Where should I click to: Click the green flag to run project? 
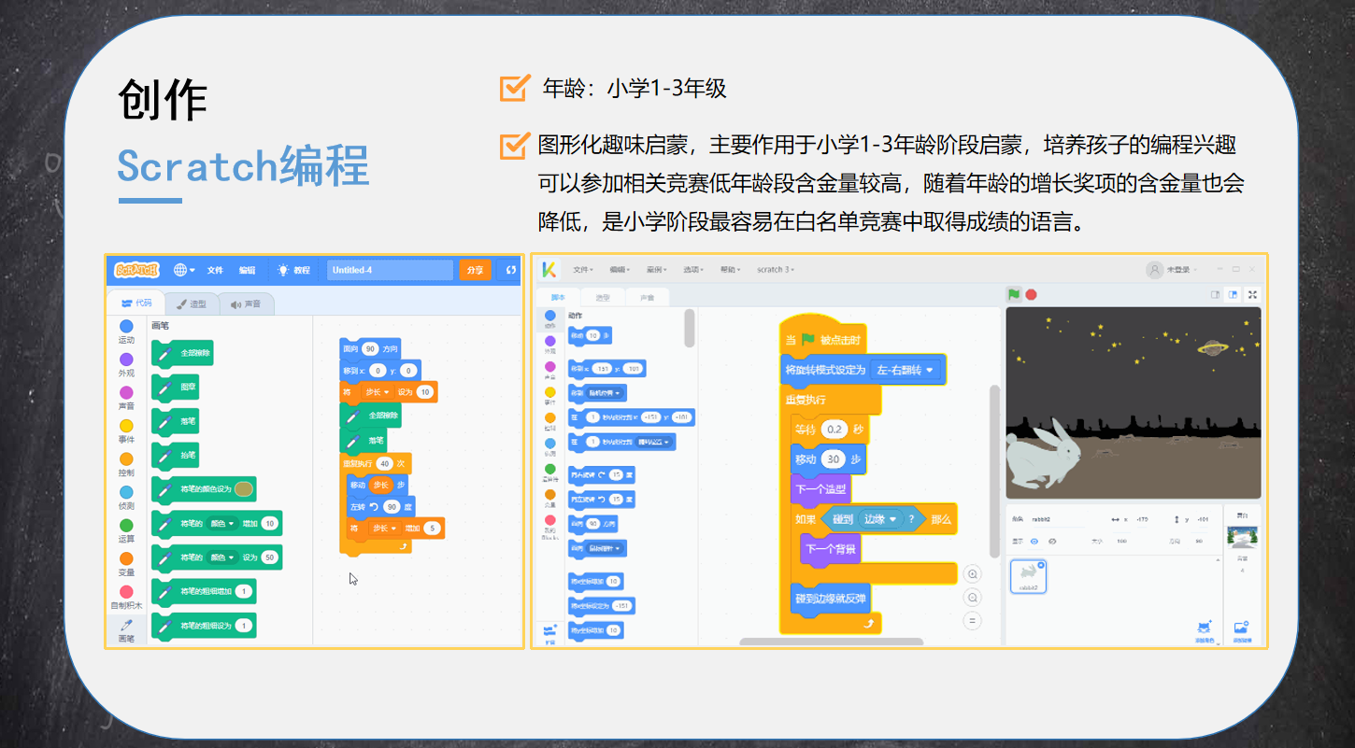(1014, 294)
